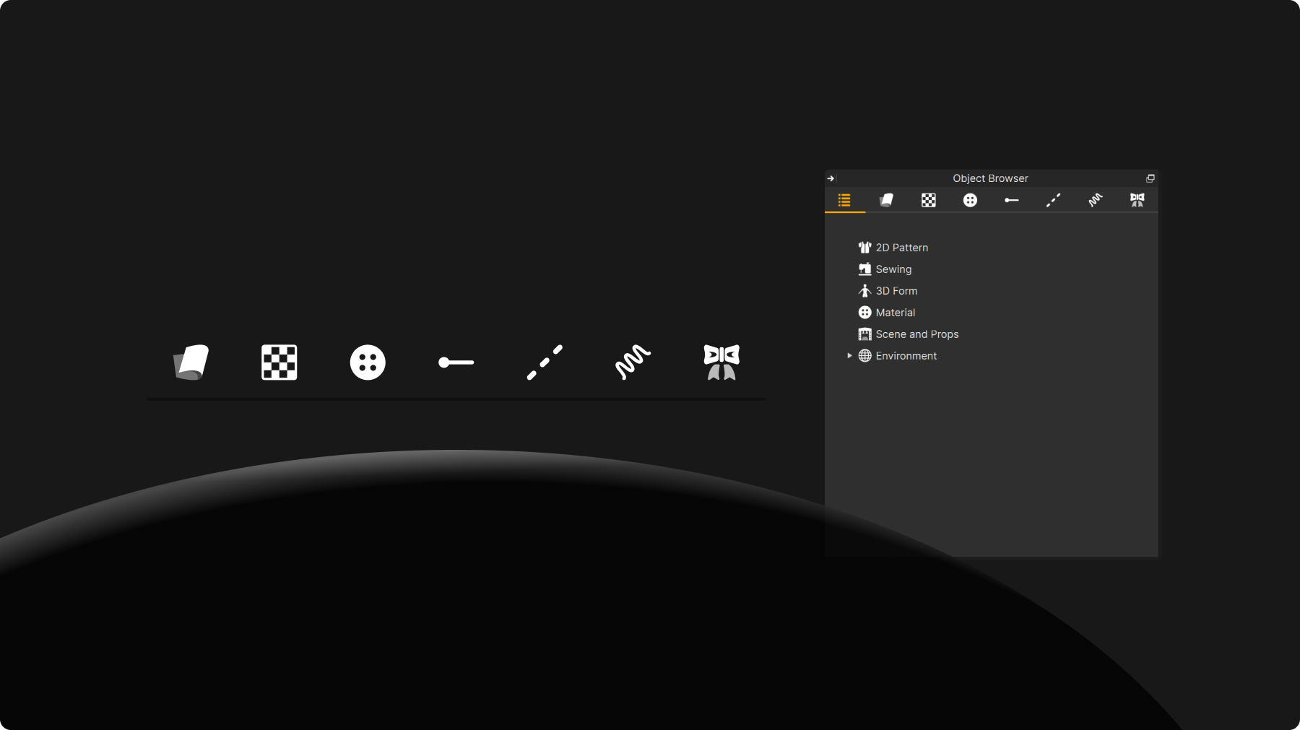This screenshot has width=1300, height=730.
Task: Click the large Bow ribbon icon
Action: [721, 362]
